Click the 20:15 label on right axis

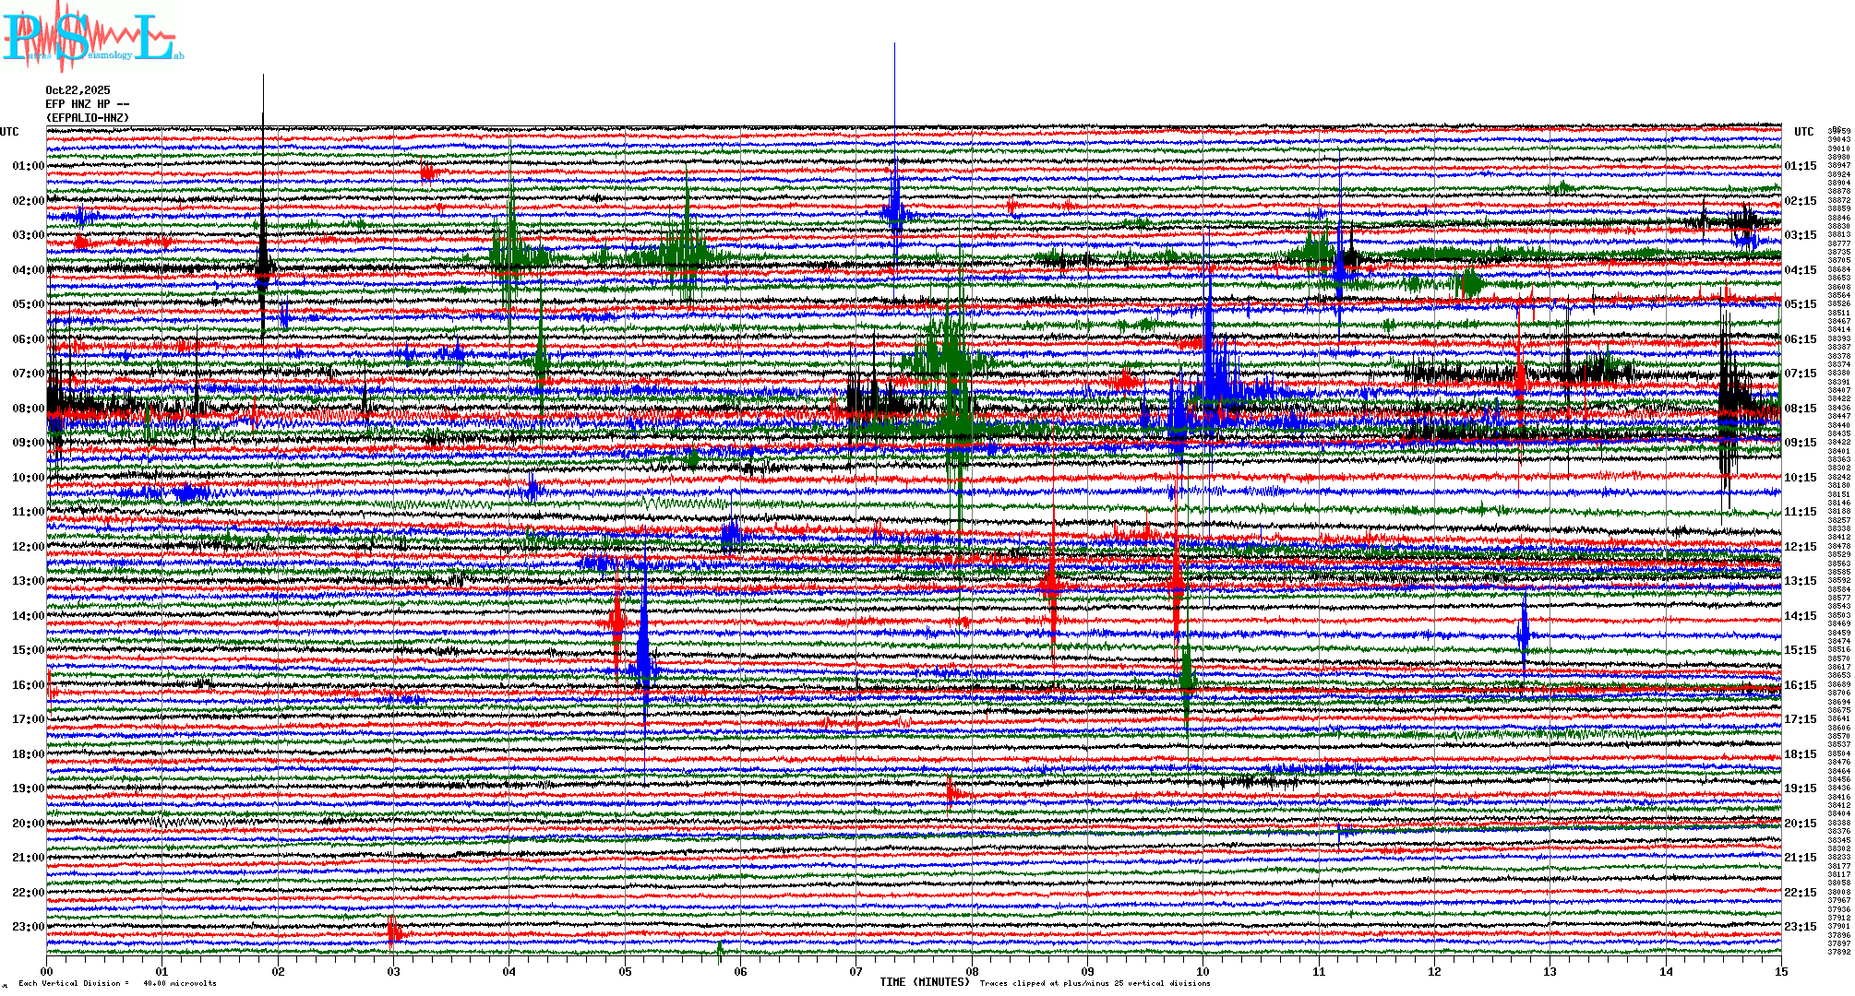tap(1800, 824)
